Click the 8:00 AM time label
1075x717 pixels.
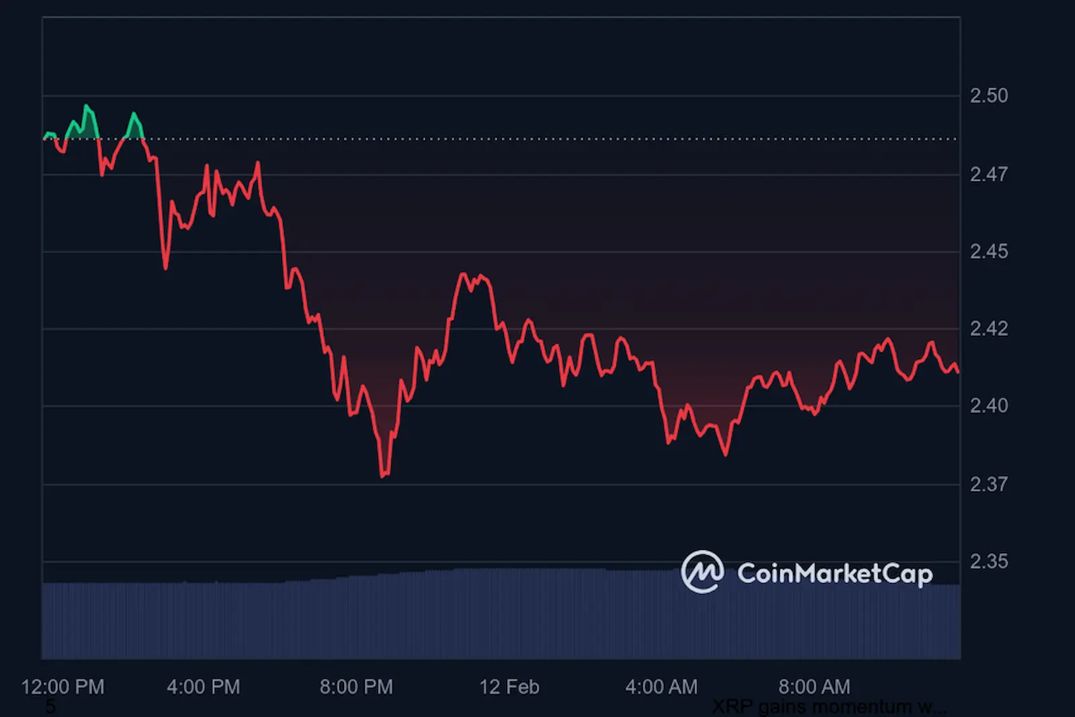point(814,687)
